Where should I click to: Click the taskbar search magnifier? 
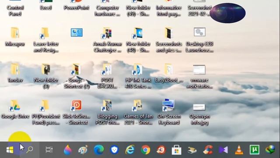tap(30, 150)
